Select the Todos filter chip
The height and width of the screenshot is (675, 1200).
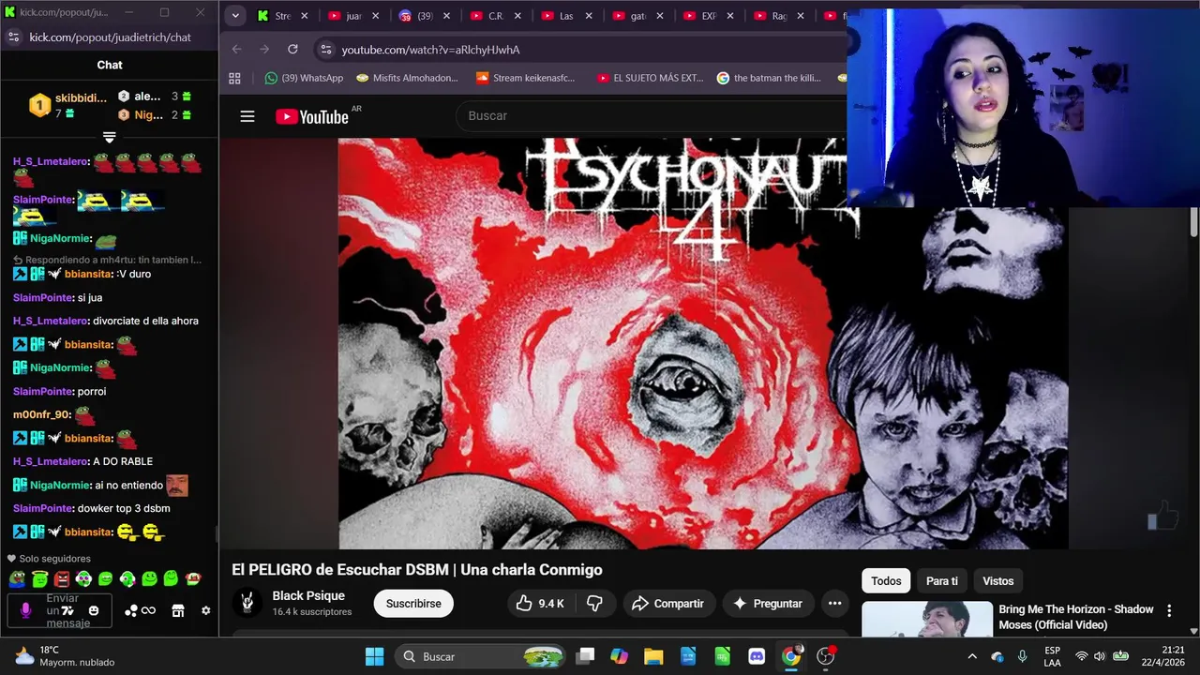click(x=886, y=581)
